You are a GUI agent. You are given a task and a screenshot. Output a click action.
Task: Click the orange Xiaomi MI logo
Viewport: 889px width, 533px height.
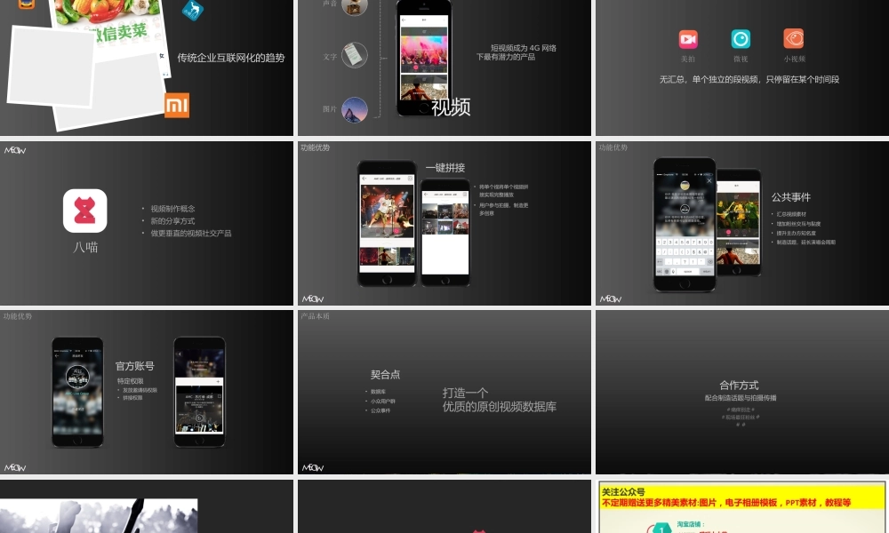[x=176, y=106]
